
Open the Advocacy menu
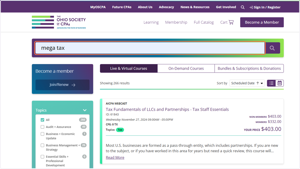tap(166, 7)
